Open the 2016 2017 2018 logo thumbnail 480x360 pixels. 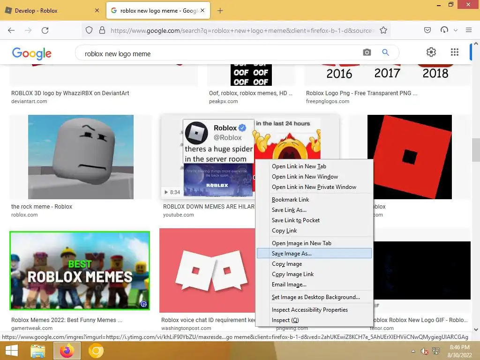click(x=387, y=75)
